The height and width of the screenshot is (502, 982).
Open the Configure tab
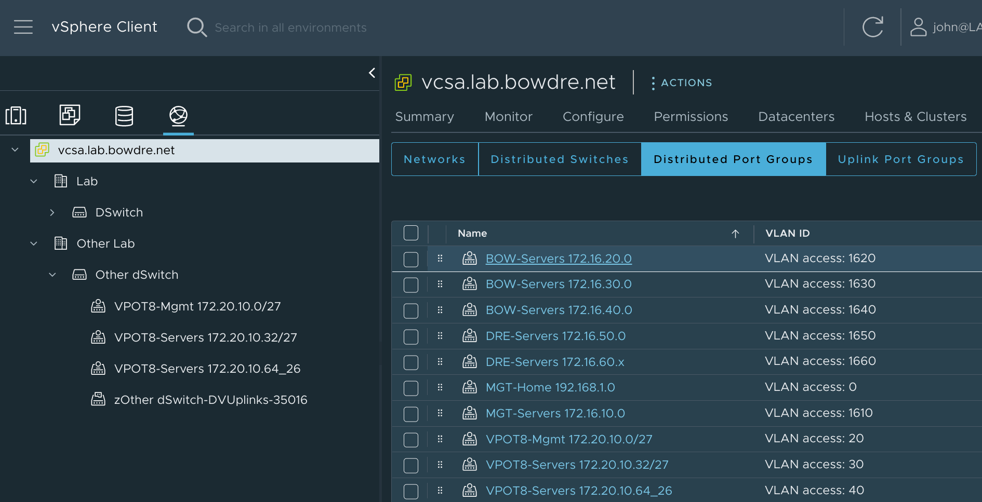click(x=593, y=117)
